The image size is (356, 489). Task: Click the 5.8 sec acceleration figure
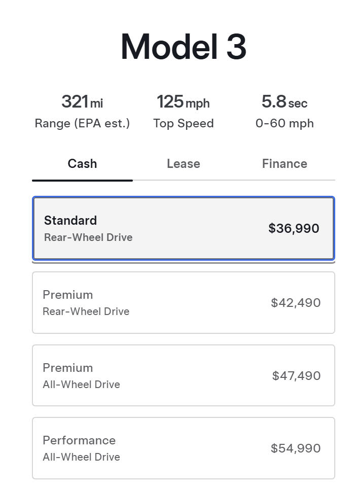284,102
